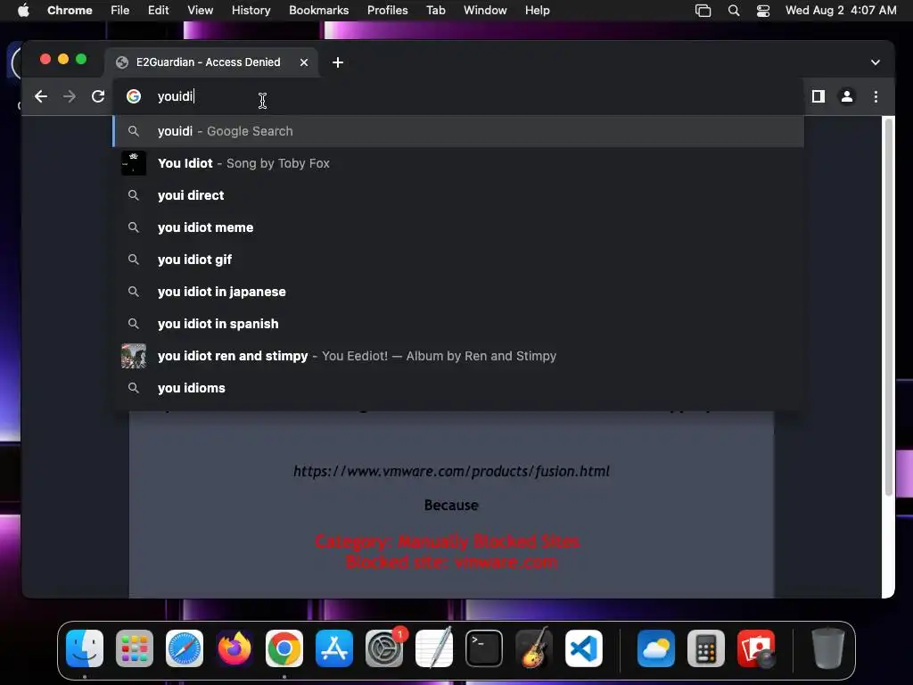Open System Settings from the Dock
Image resolution: width=913 pixels, height=685 pixels.
tap(384, 648)
